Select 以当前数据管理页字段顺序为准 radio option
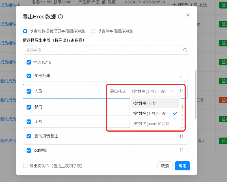The width and height of the screenshot is (227, 182). (x=25, y=31)
